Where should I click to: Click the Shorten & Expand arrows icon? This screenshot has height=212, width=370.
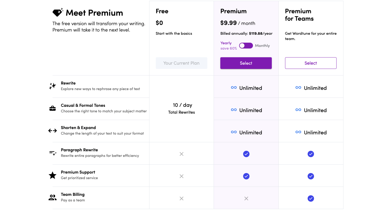pyautogui.click(x=53, y=130)
